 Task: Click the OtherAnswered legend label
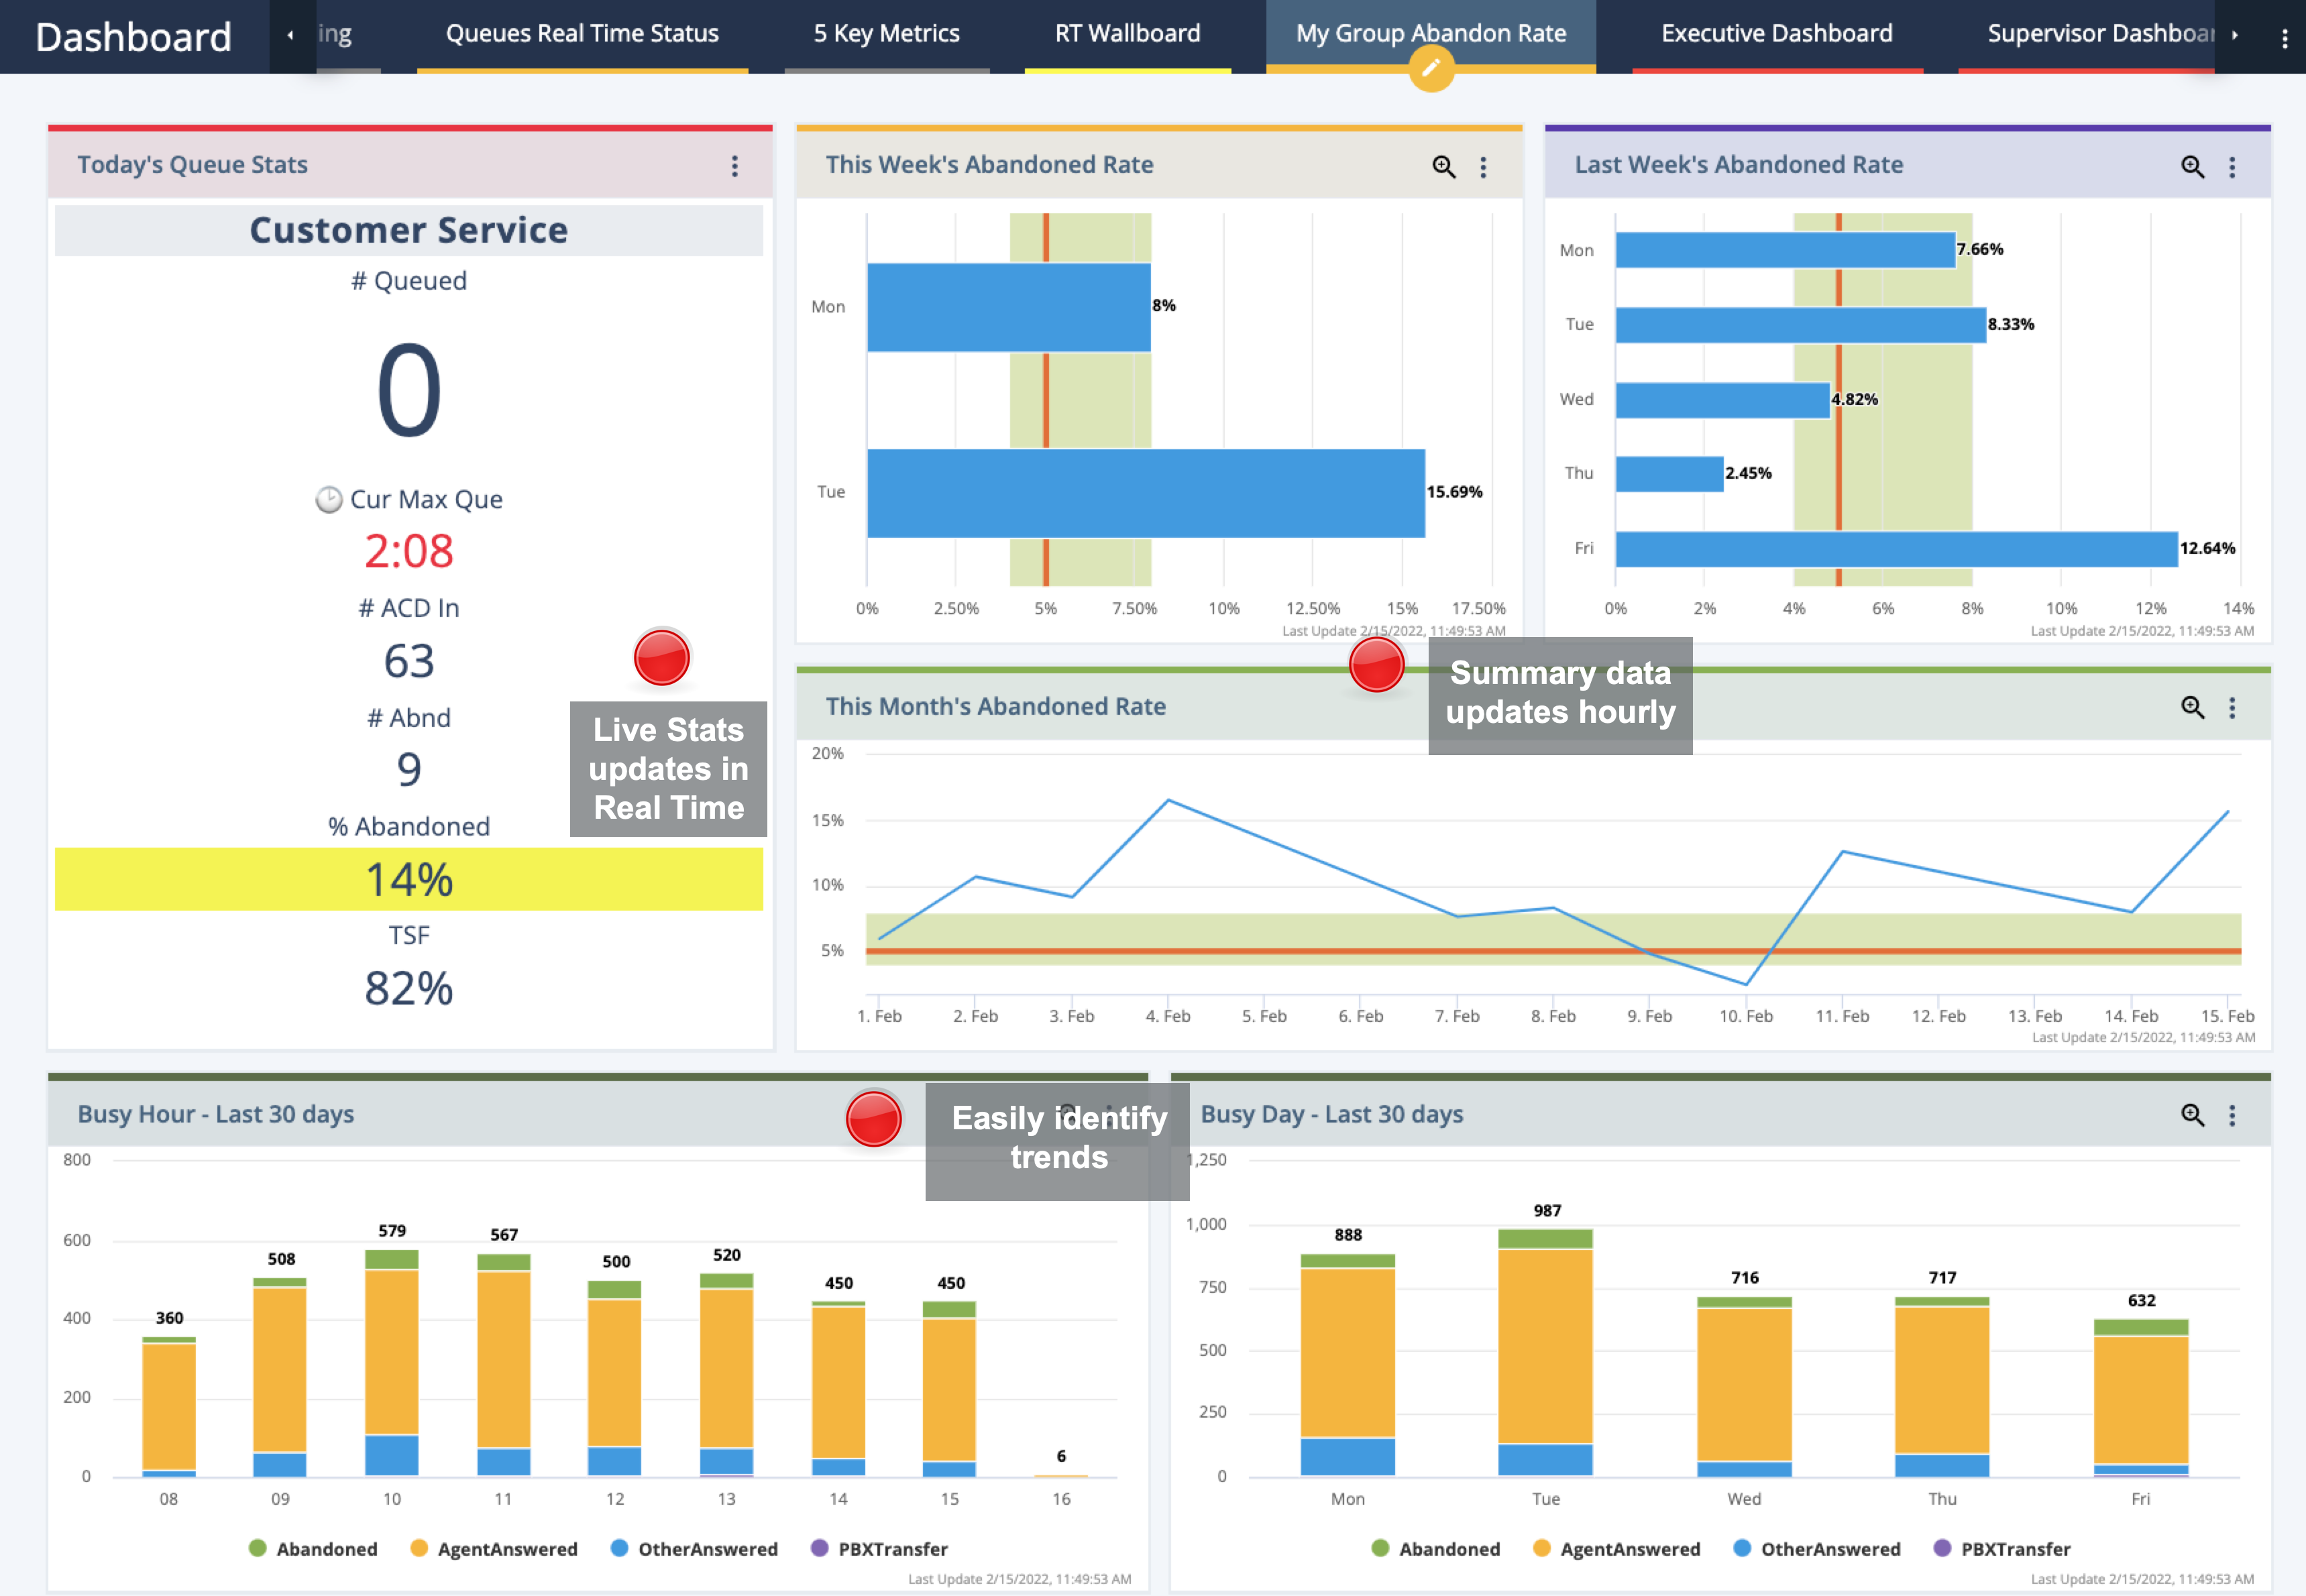(710, 1548)
